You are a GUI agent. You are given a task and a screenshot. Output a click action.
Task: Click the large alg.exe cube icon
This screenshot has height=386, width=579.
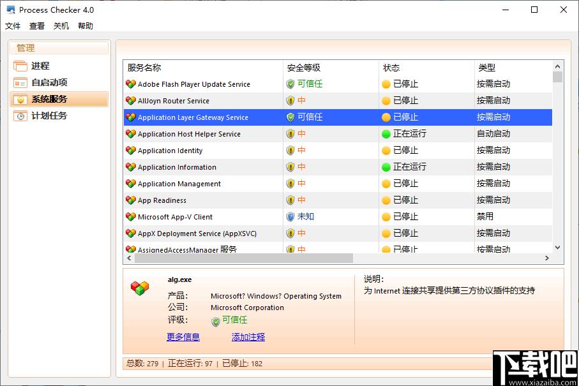[x=140, y=288]
